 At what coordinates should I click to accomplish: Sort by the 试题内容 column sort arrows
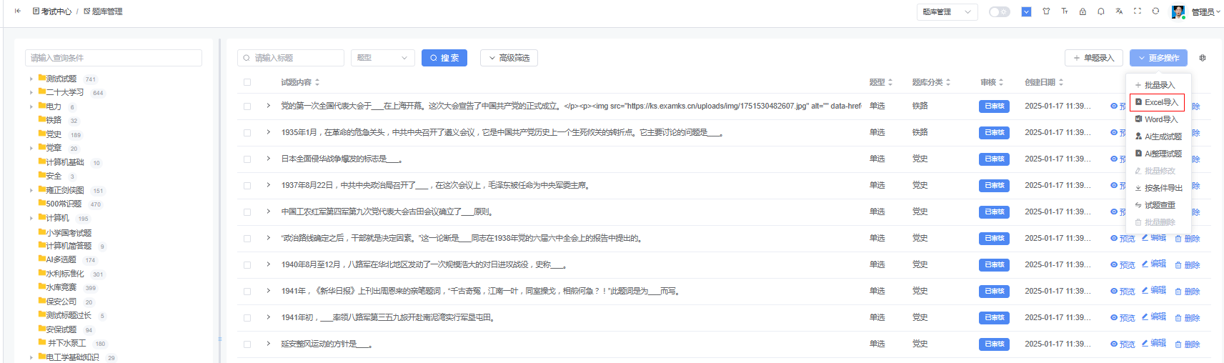tap(317, 82)
